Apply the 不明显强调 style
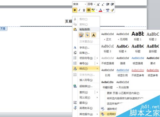This screenshot has width=160, height=117. 108,60
